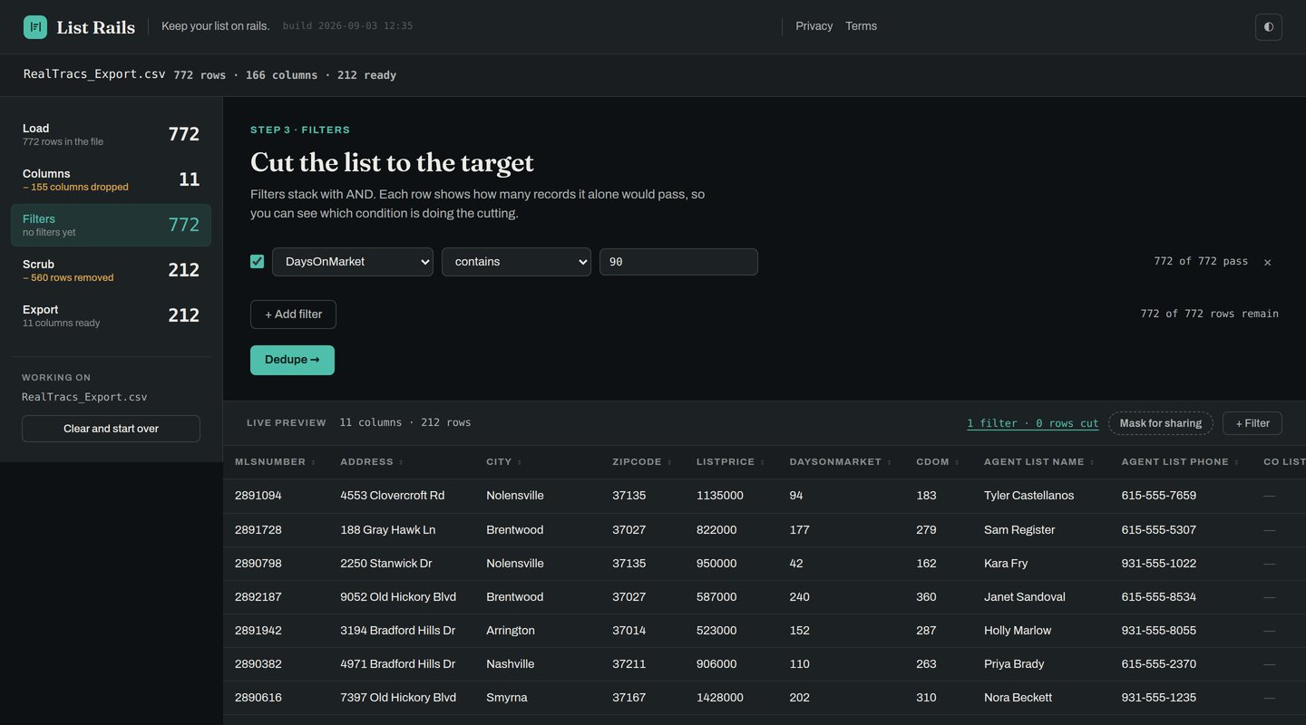Click Clear and start over
Image resolution: width=1306 pixels, height=725 pixels.
tap(111, 429)
